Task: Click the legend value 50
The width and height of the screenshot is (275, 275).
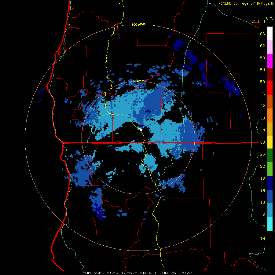Action: pos(262,82)
